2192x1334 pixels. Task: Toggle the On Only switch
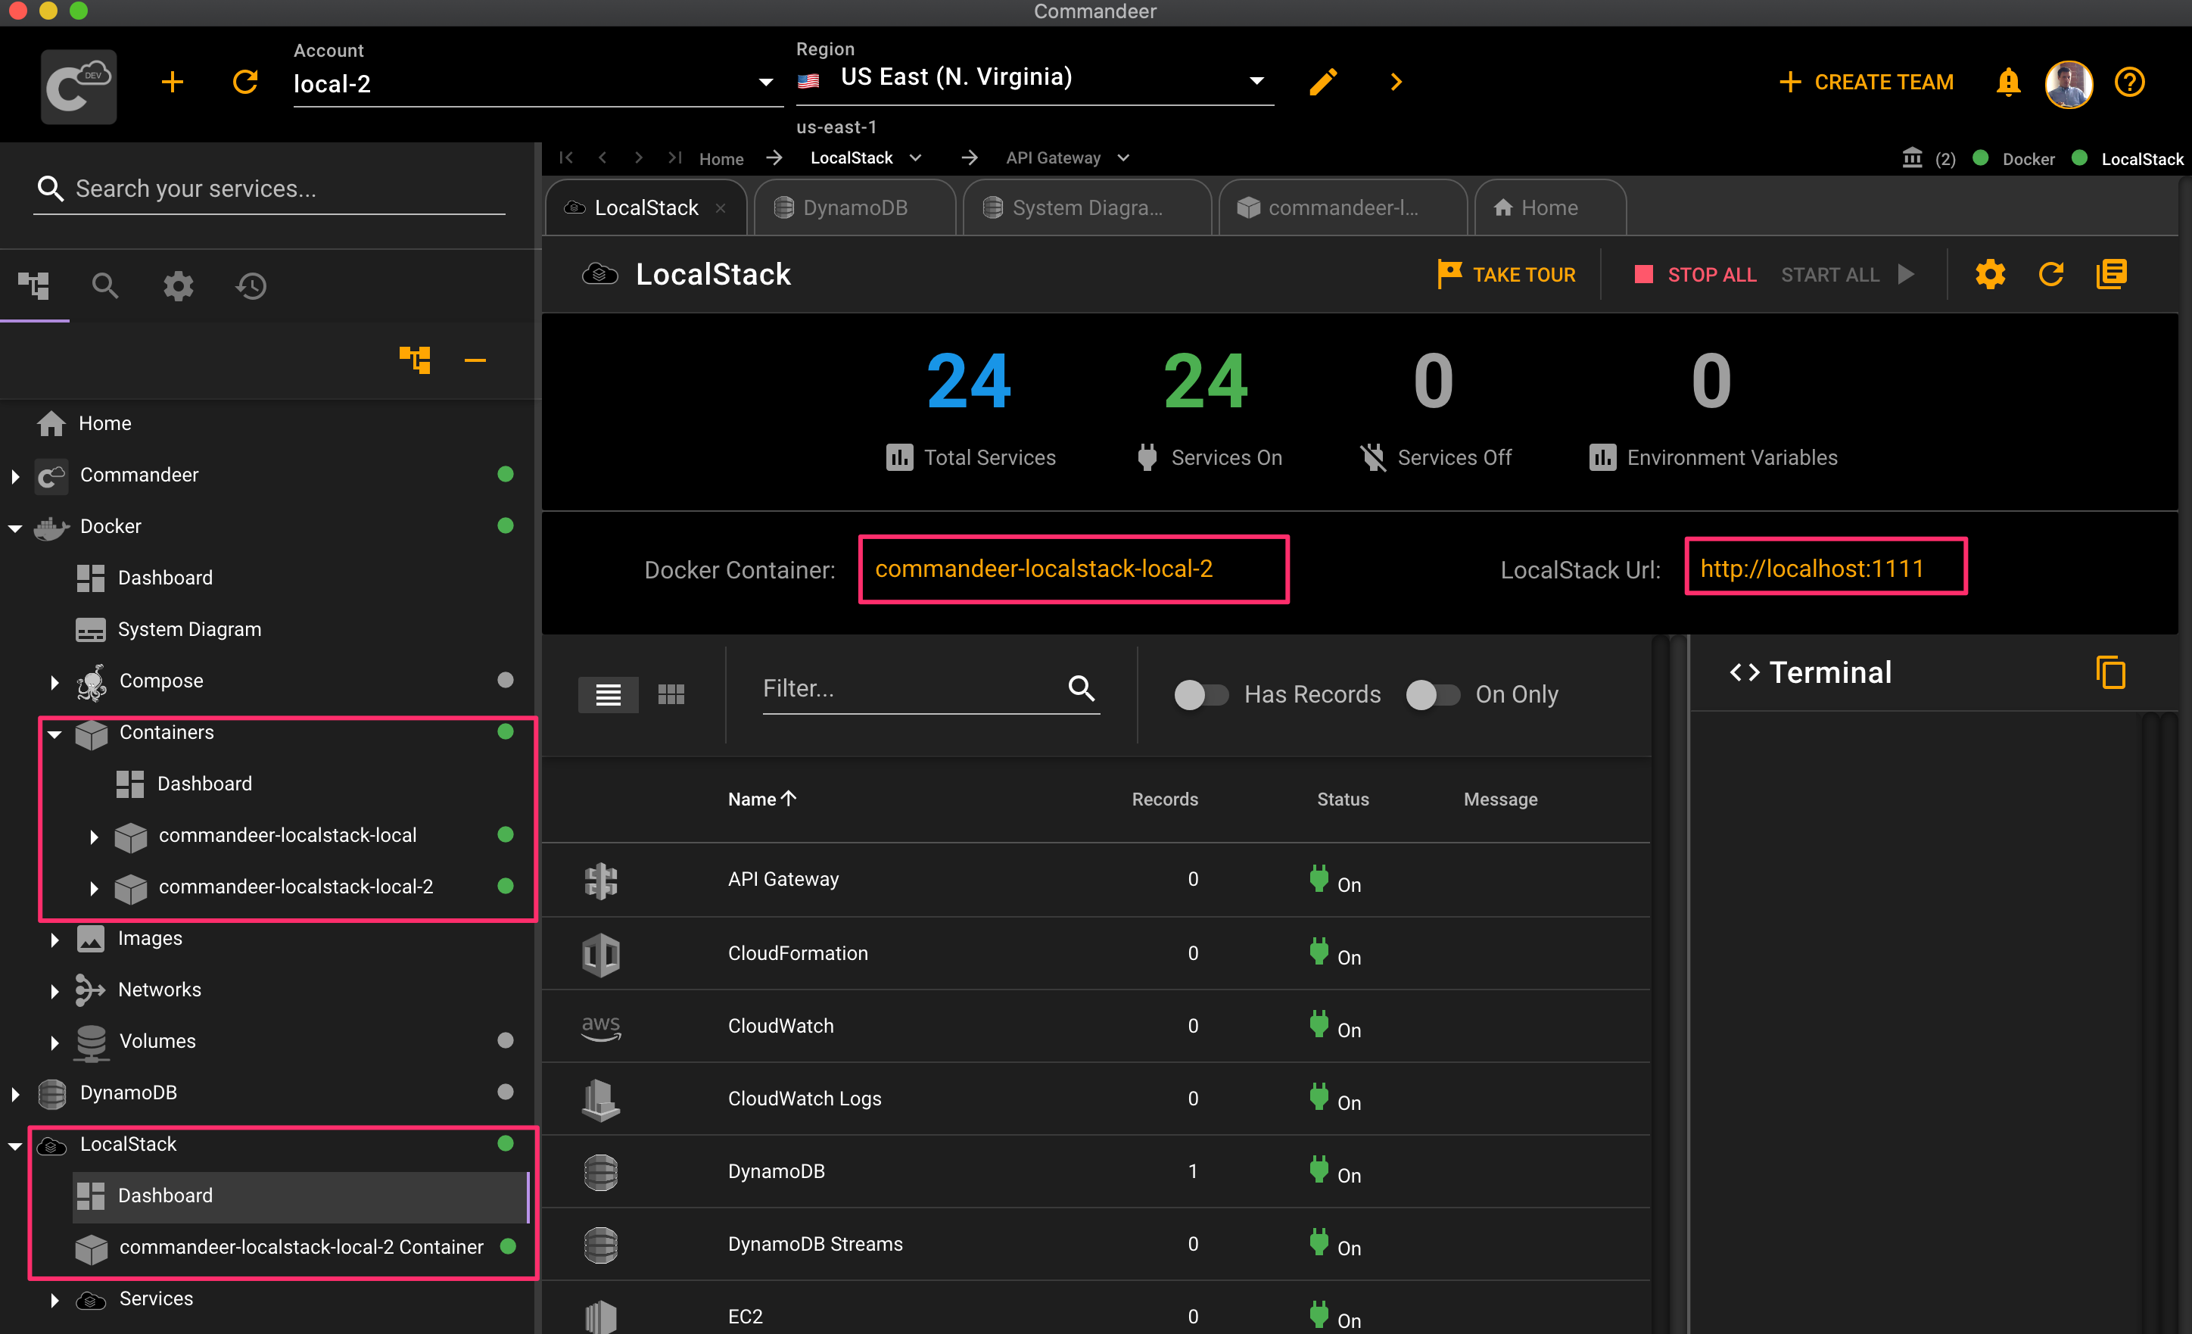(1432, 694)
